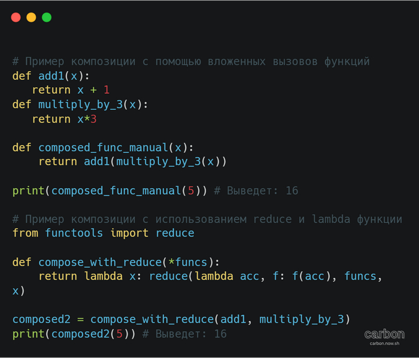Click the green maximize dot
The width and height of the screenshot is (419, 358).
[x=47, y=17]
